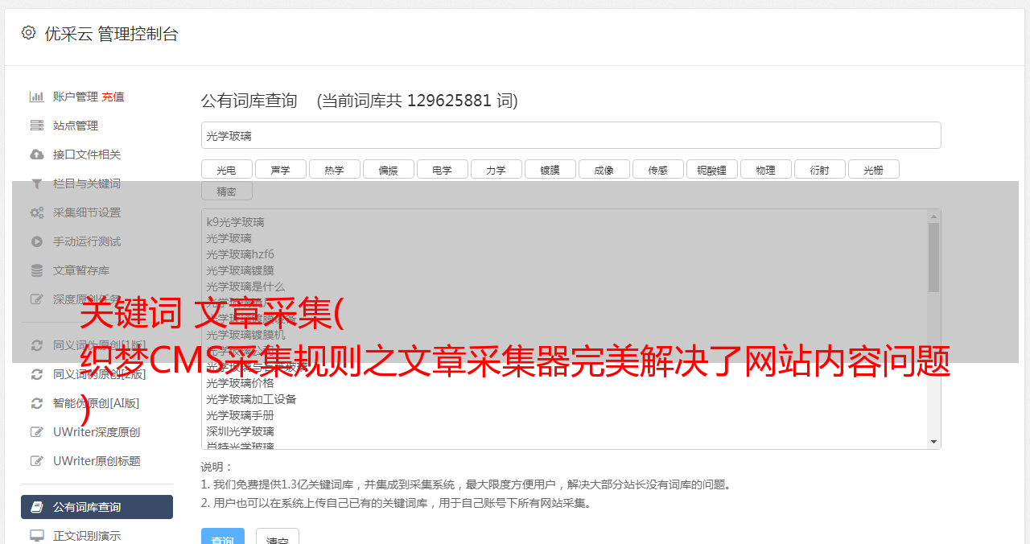Select the 力学 tag
This screenshot has height=544, width=1030.
[x=496, y=169]
